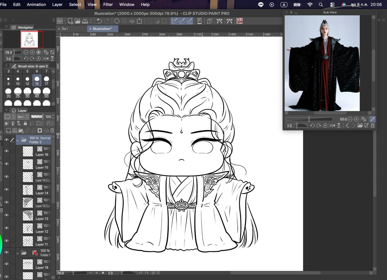Select brush size 30
Screen dimensions: 387x280
(27, 93)
